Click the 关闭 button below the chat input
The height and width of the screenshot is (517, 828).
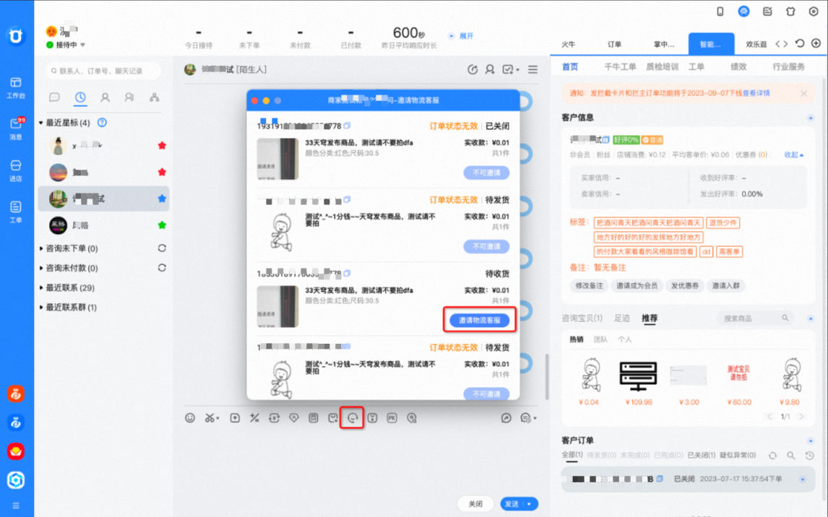coord(475,504)
